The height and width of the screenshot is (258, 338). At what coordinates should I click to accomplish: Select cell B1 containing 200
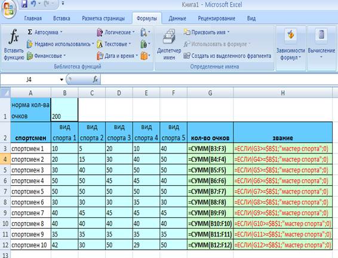(x=64, y=110)
